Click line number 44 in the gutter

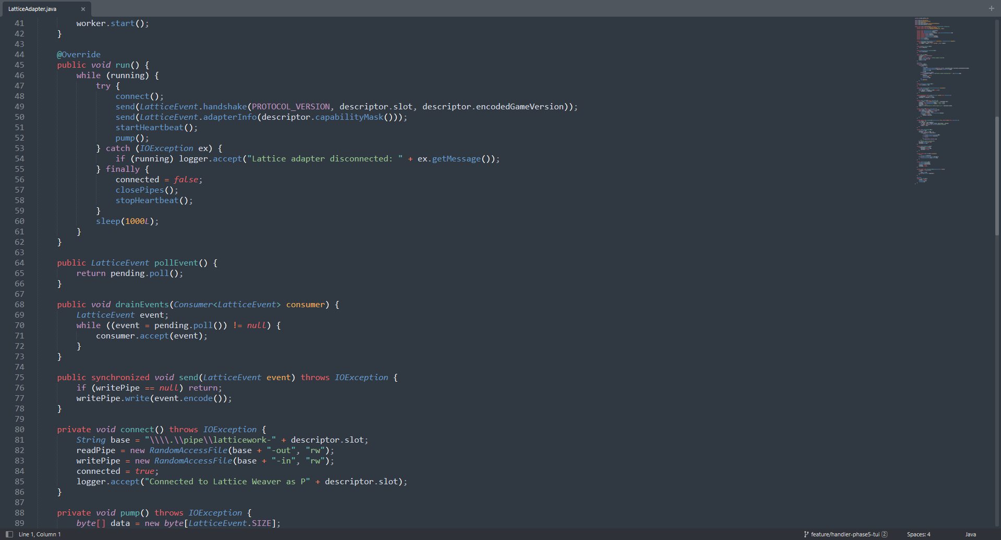tap(19, 55)
